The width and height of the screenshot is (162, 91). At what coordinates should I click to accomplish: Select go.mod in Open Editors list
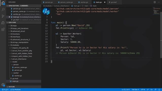coord(24,20)
